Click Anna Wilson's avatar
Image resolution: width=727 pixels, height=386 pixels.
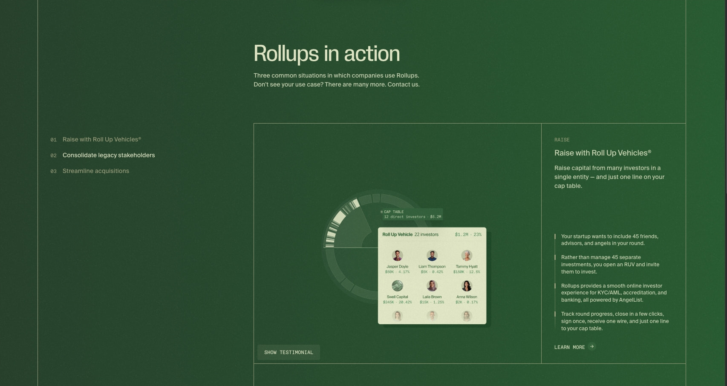pyautogui.click(x=467, y=285)
